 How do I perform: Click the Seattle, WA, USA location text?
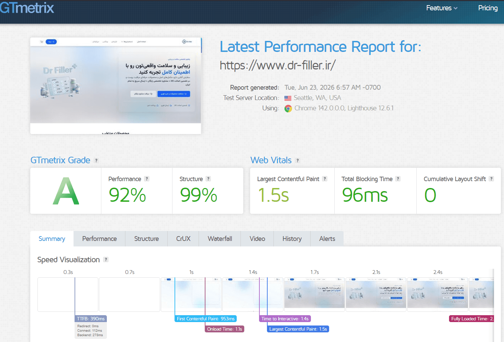click(317, 98)
